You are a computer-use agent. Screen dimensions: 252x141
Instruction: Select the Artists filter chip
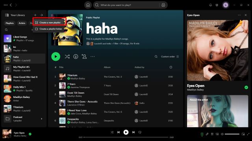coord(22,23)
